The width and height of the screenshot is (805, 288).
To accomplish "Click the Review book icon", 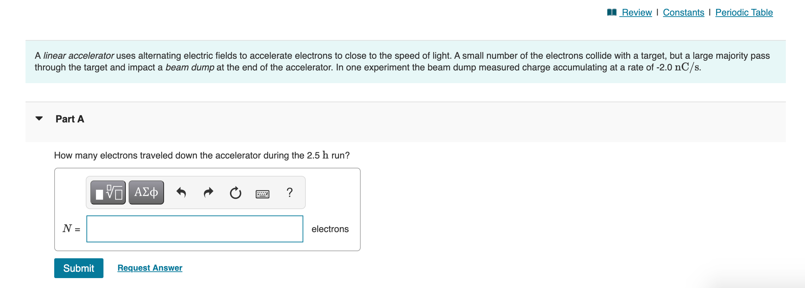I will click(612, 12).
